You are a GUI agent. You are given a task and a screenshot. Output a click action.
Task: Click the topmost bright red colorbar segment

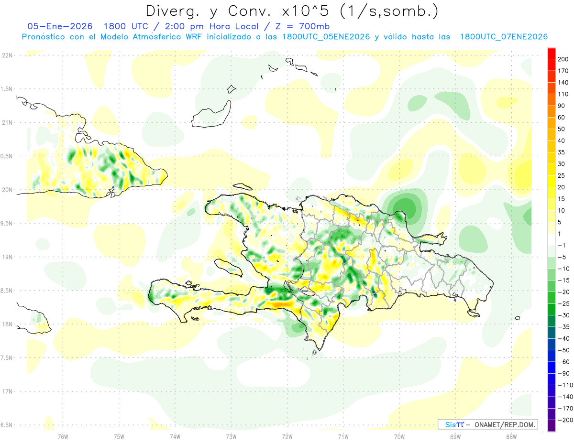552,54
